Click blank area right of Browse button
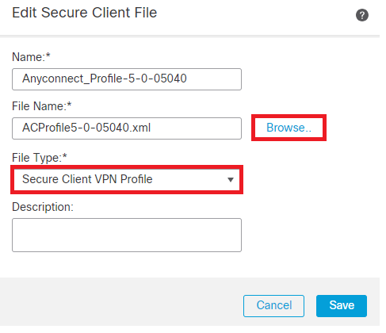 [x=353, y=128]
